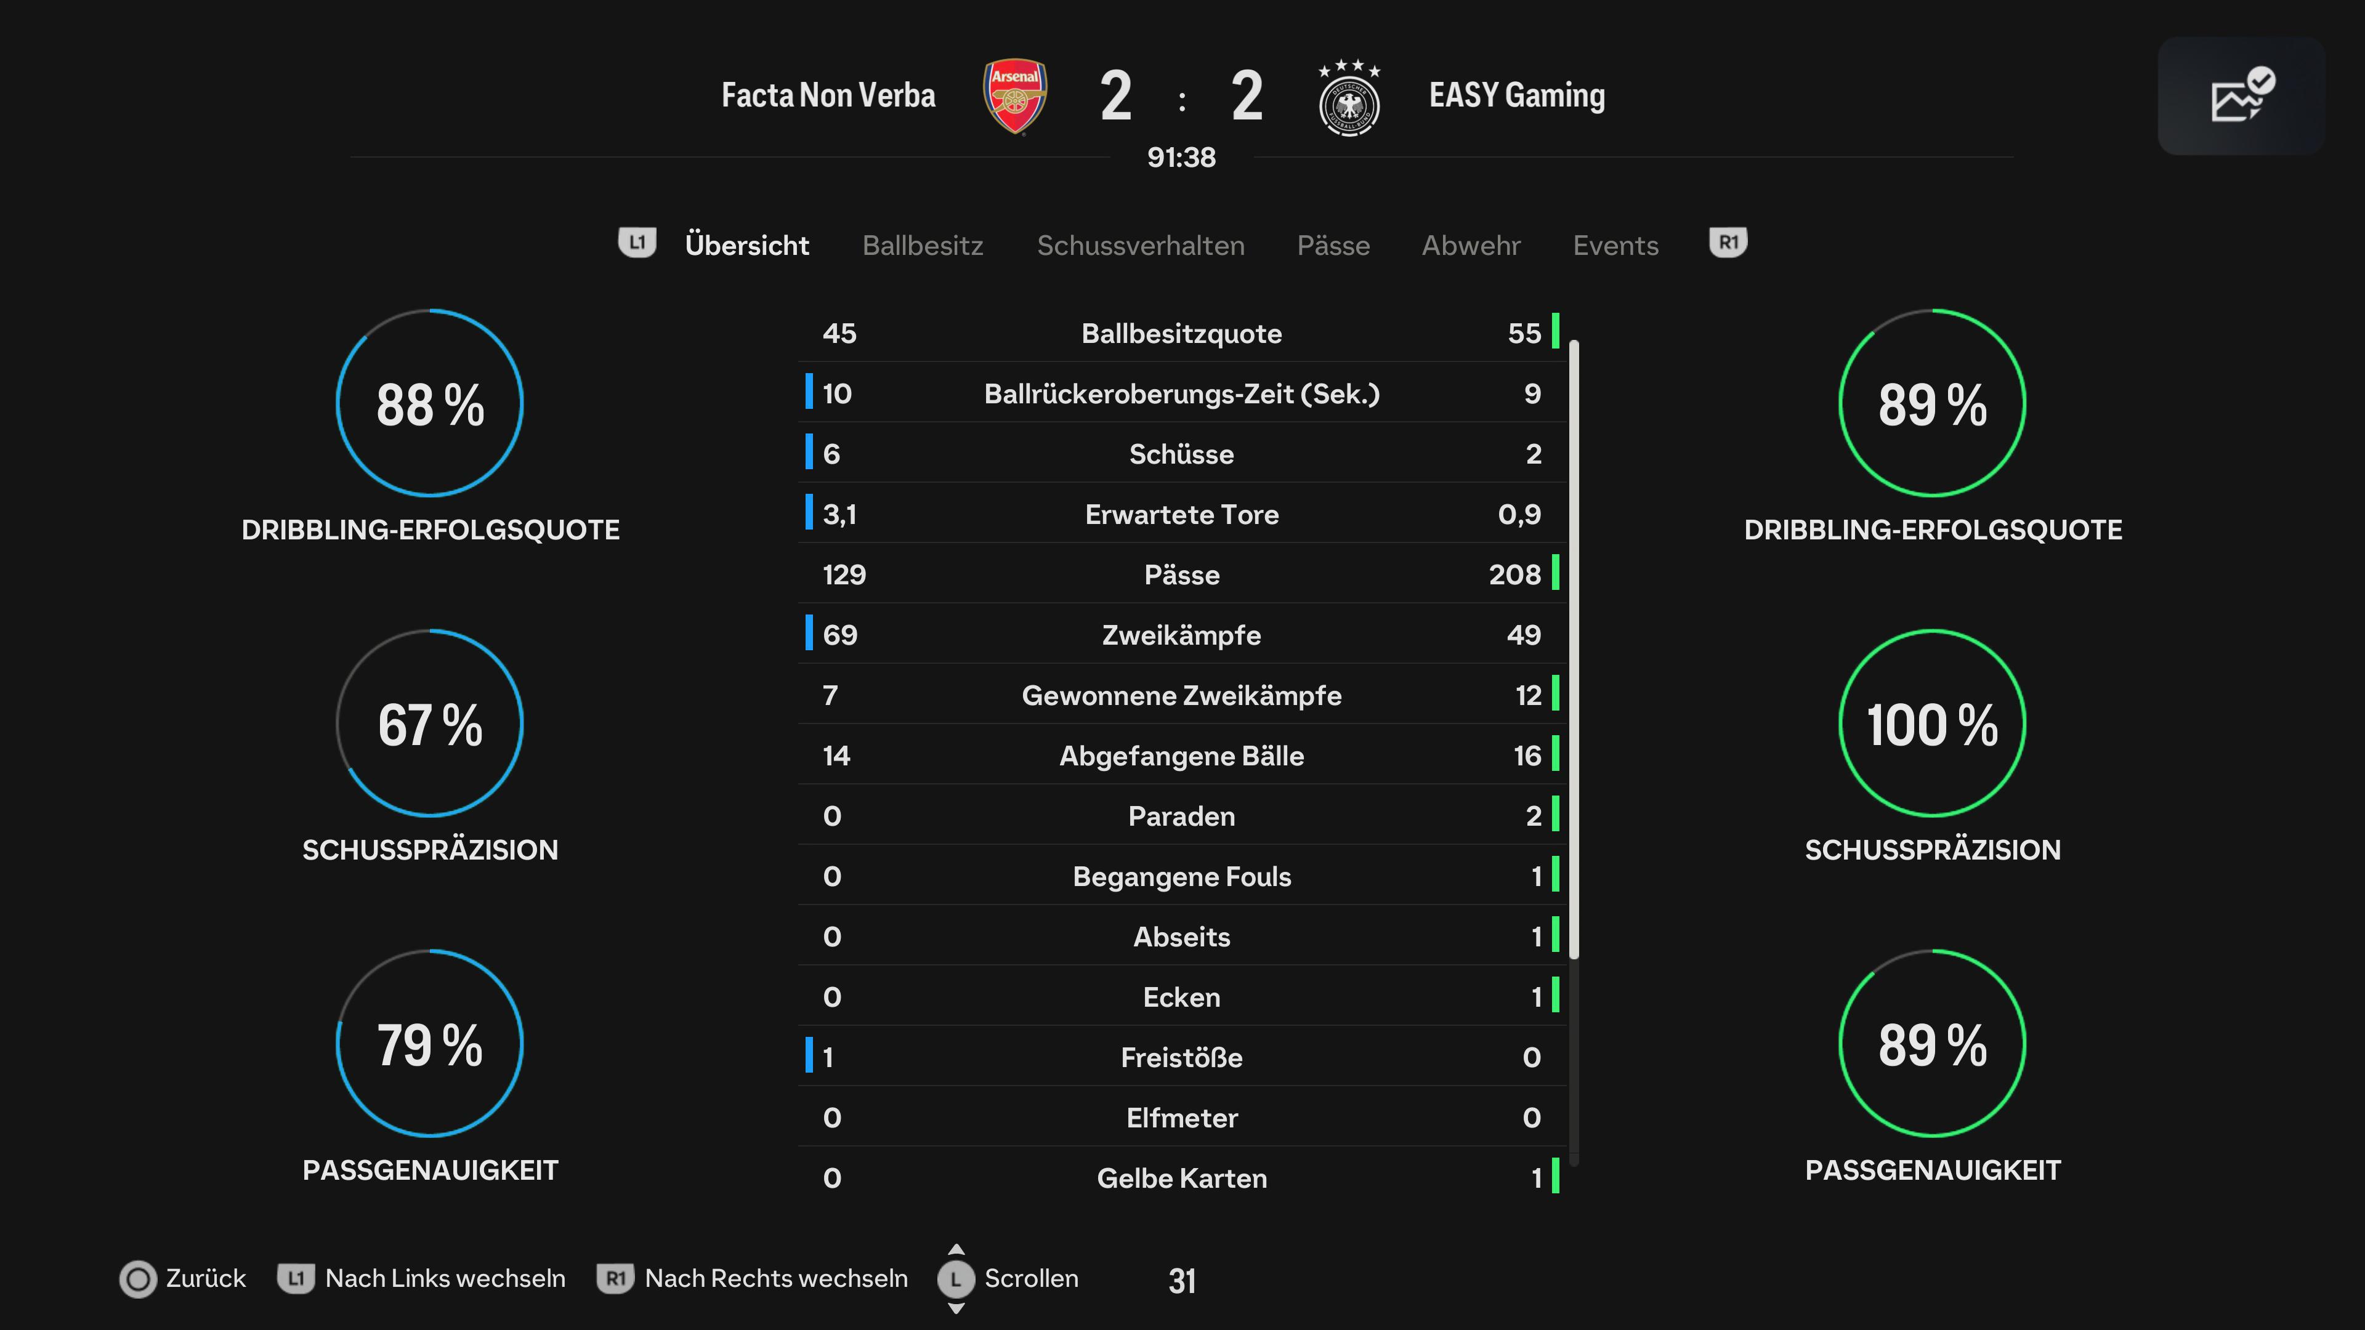This screenshot has height=1330, width=2365.
Task: Select the Erwartete Tore stat row
Action: coord(1182,514)
